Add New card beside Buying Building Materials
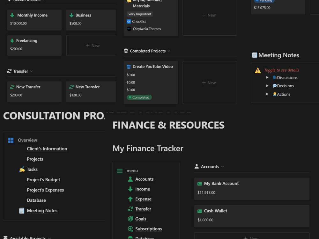The height and width of the screenshot is (239, 319). click(x=210, y=15)
